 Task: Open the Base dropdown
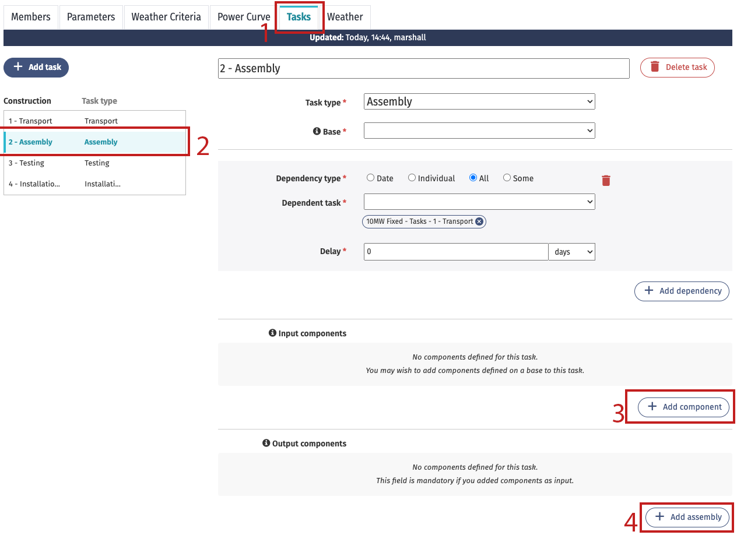pos(479,131)
